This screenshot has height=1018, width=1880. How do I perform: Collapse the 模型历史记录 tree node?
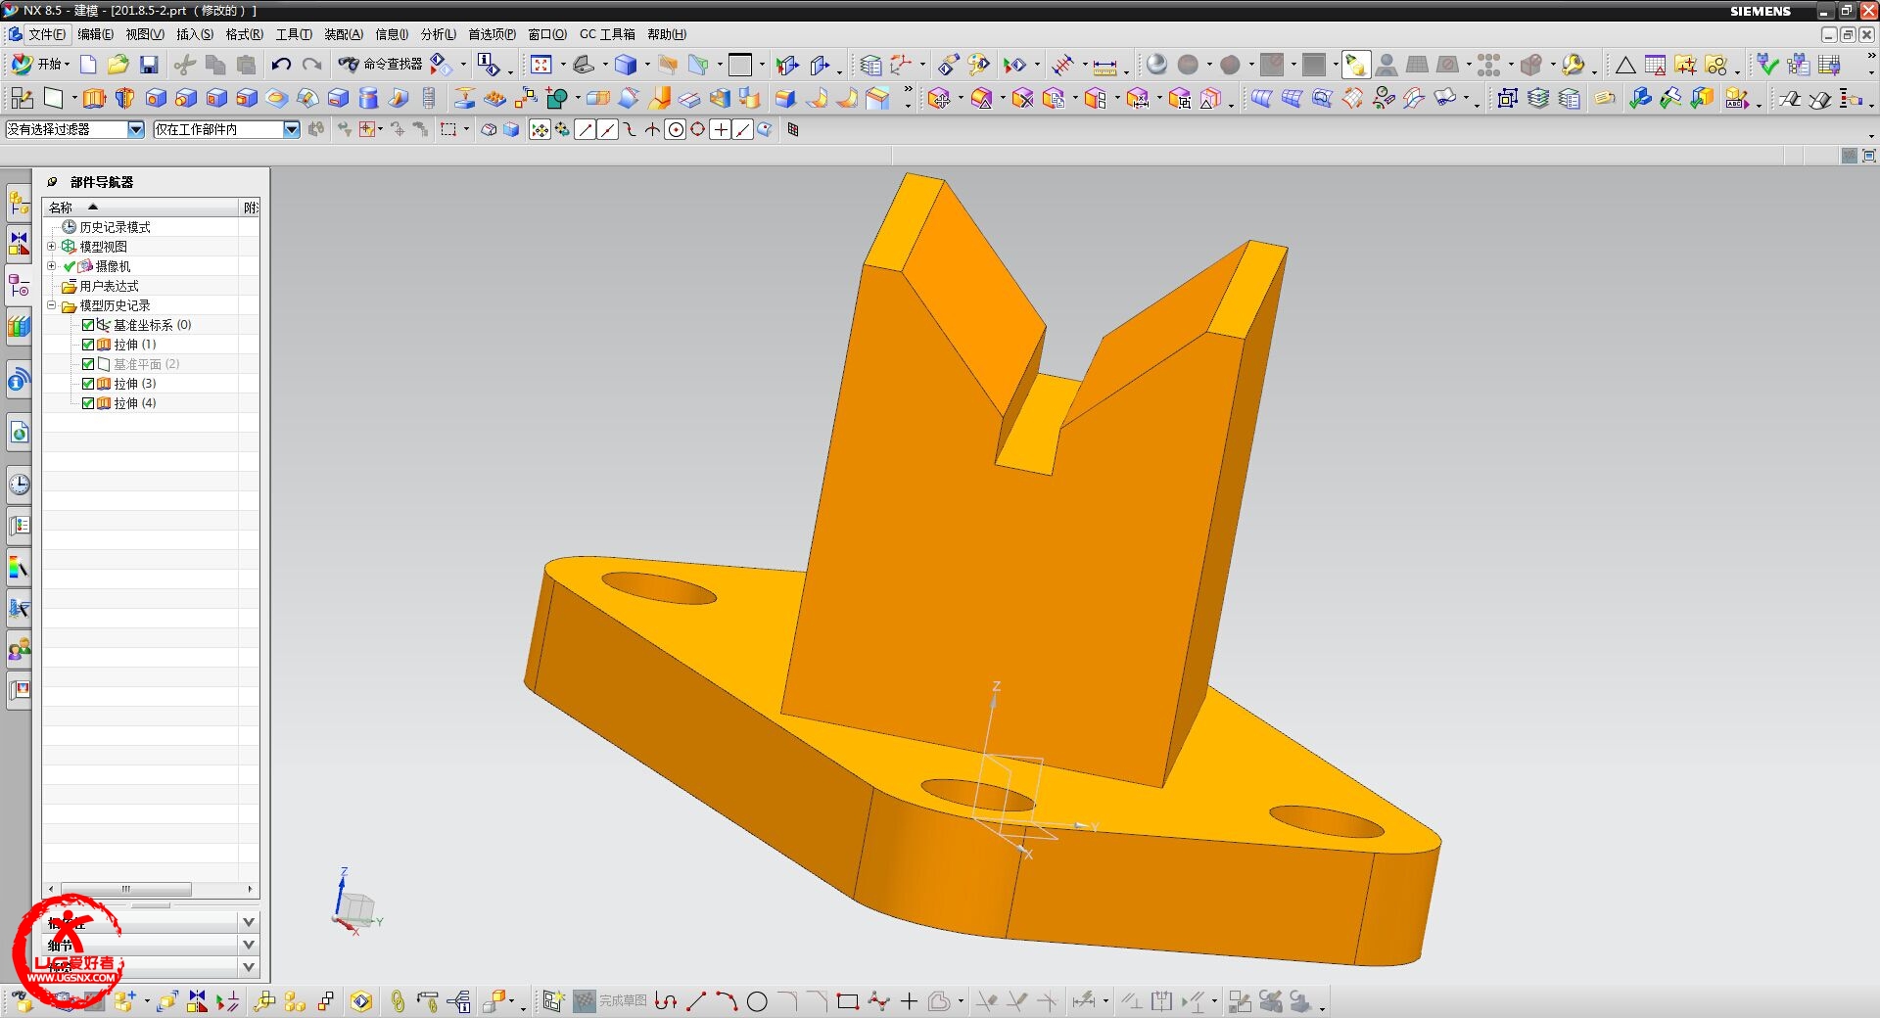[52, 305]
